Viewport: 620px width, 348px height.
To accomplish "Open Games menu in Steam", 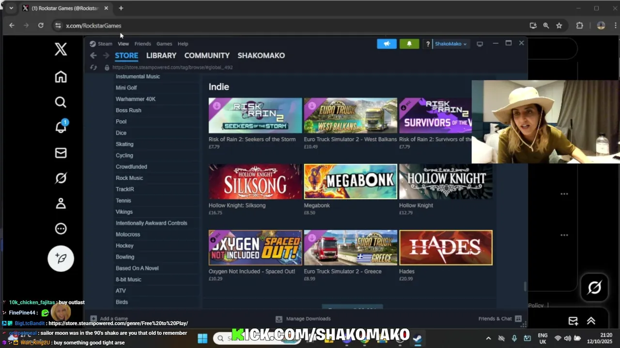I will [164, 43].
